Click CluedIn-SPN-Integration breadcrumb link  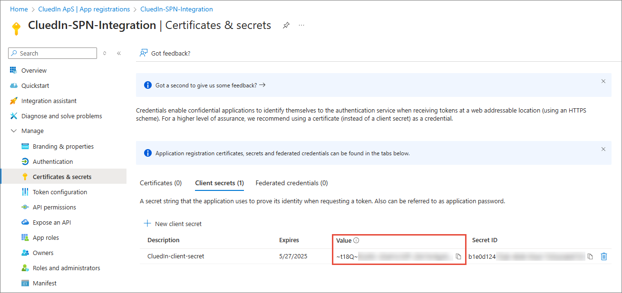(x=177, y=9)
